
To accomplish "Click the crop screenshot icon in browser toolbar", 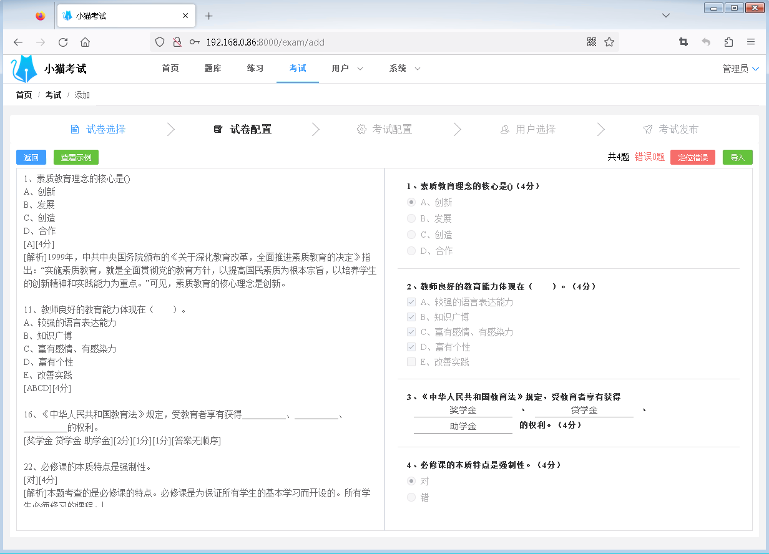I will [683, 42].
